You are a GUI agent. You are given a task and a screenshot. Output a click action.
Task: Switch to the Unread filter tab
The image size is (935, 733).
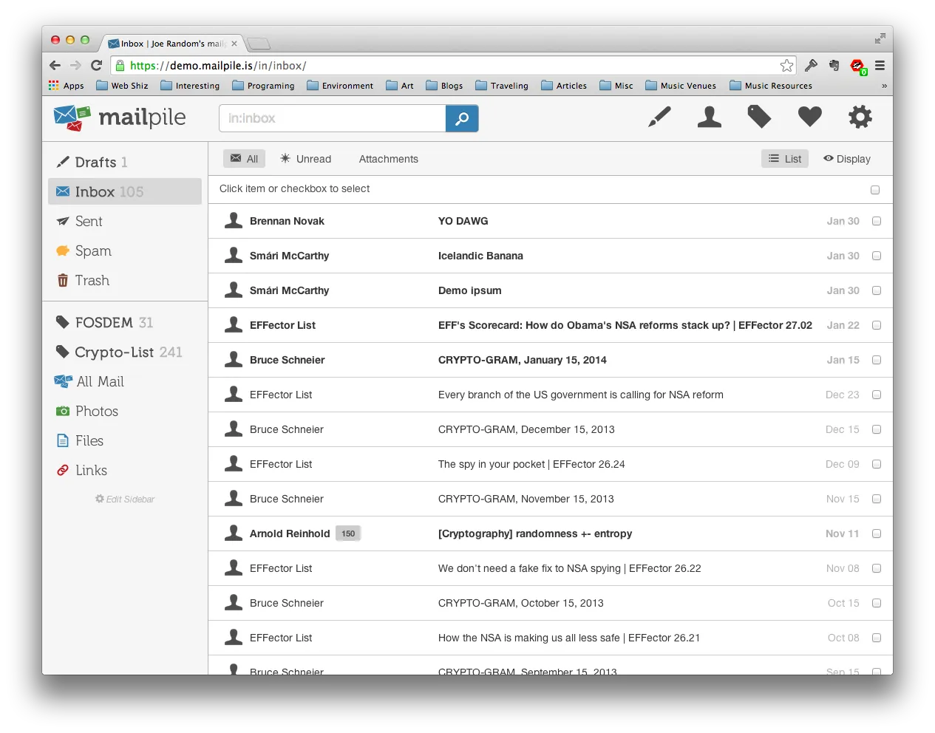coord(305,158)
